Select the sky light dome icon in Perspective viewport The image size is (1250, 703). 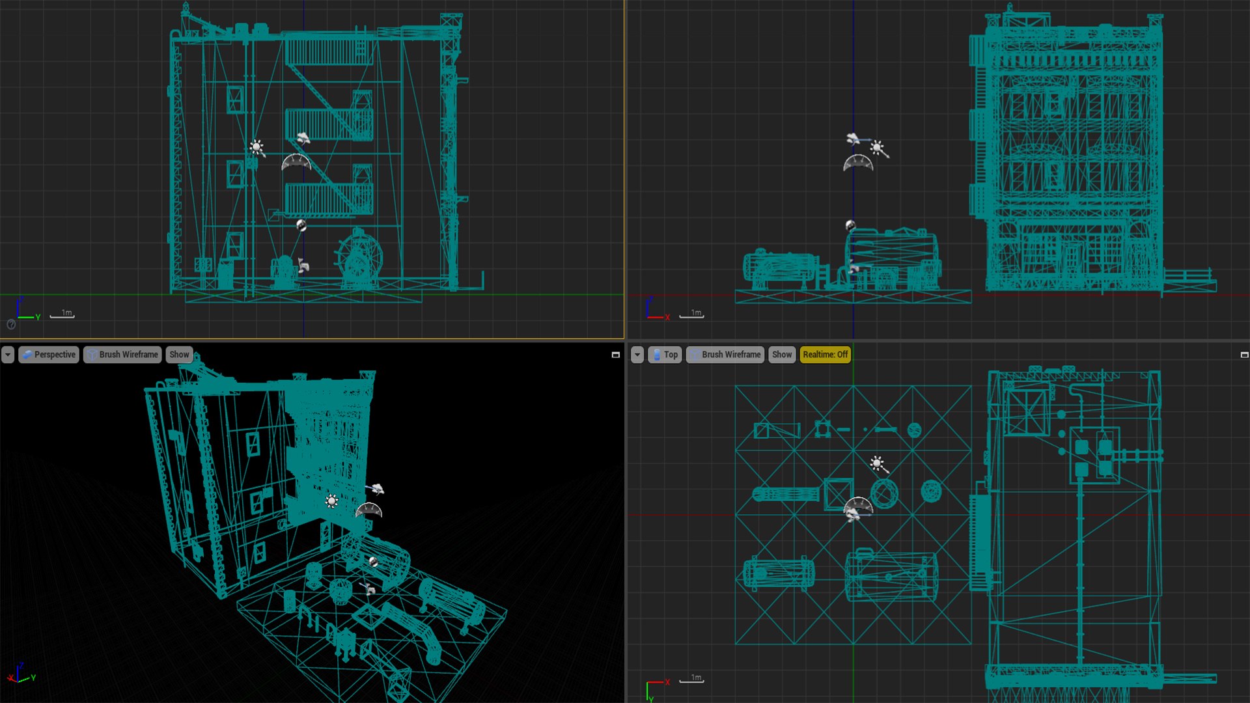point(369,510)
